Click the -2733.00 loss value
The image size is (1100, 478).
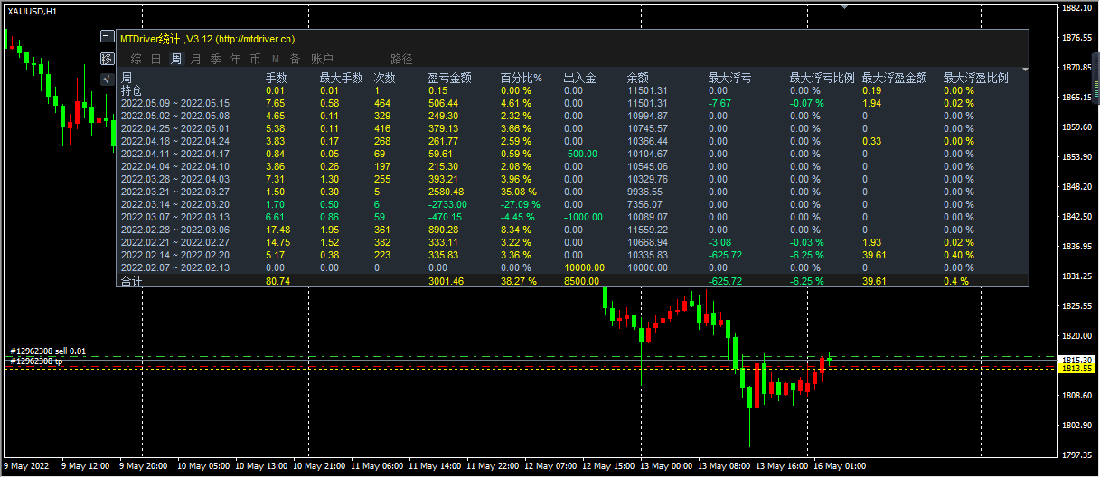(447, 205)
